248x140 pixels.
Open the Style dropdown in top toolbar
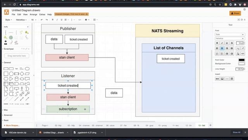(x=9, y=20)
